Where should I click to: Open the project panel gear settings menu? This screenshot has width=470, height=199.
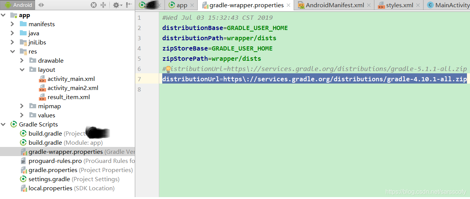tap(117, 5)
